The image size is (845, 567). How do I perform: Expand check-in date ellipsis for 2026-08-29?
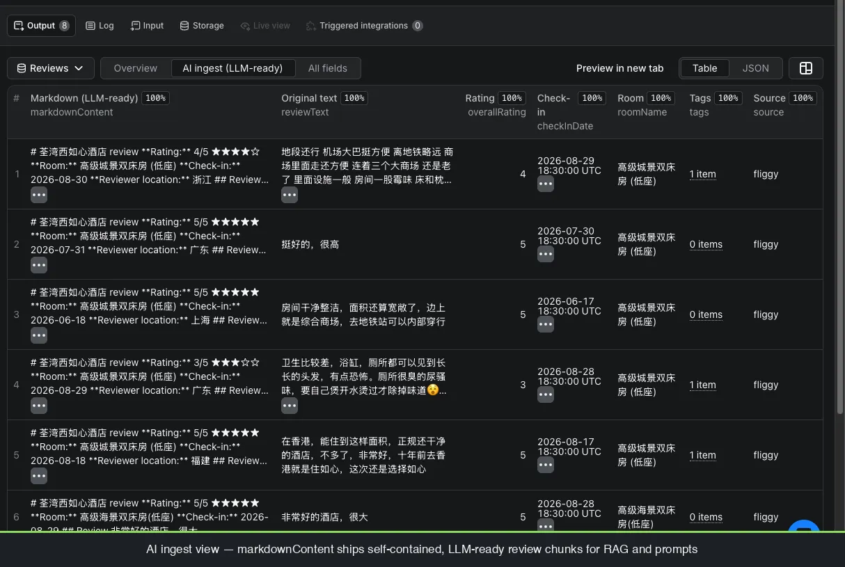click(x=546, y=184)
